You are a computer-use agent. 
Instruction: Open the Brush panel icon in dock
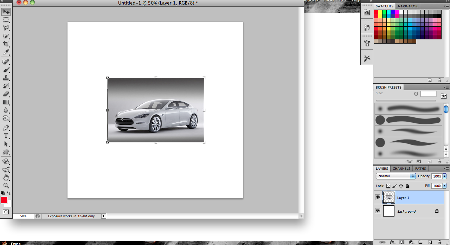pyautogui.click(x=367, y=43)
